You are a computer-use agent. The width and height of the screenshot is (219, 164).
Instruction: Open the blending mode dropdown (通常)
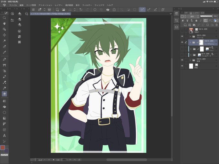coord(193,16)
